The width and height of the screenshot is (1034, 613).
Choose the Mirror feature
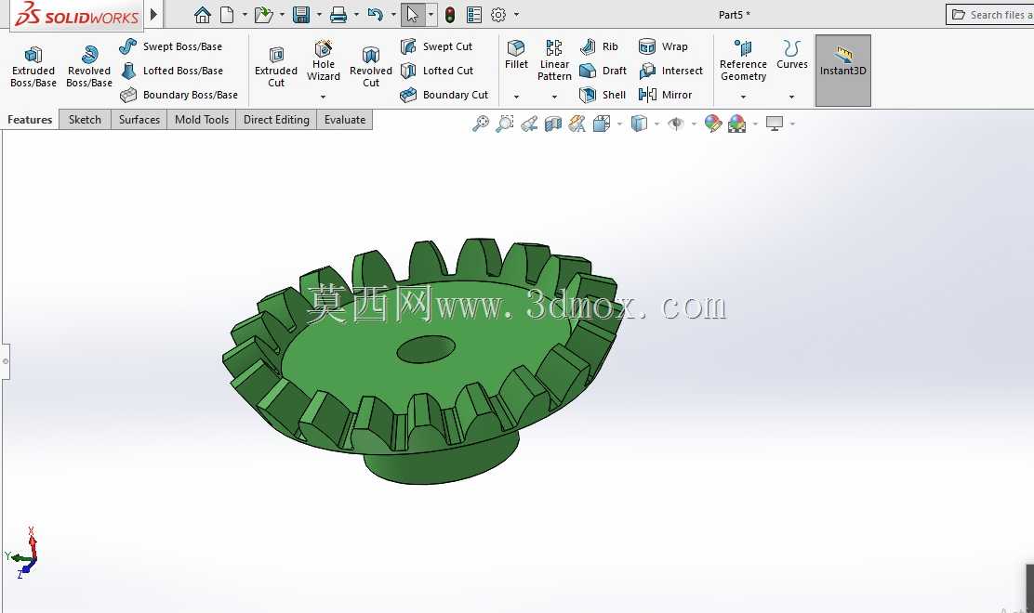pos(666,95)
